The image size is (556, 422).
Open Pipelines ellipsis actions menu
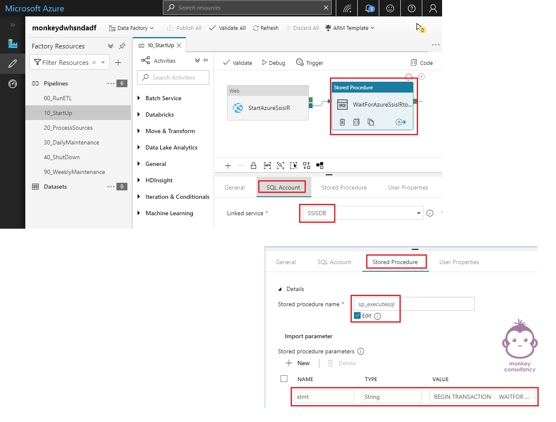pyautogui.click(x=111, y=83)
